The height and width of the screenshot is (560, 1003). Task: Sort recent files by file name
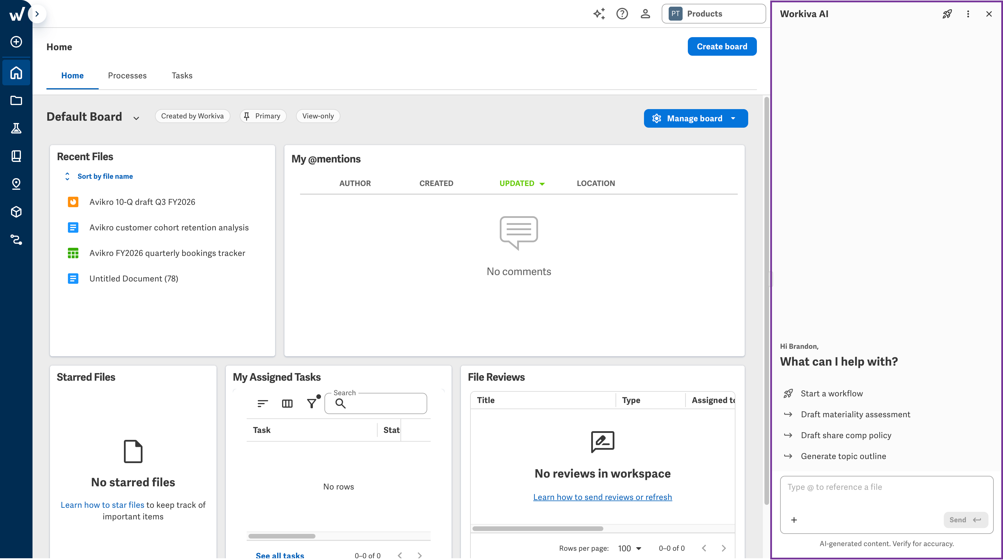[99, 176]
